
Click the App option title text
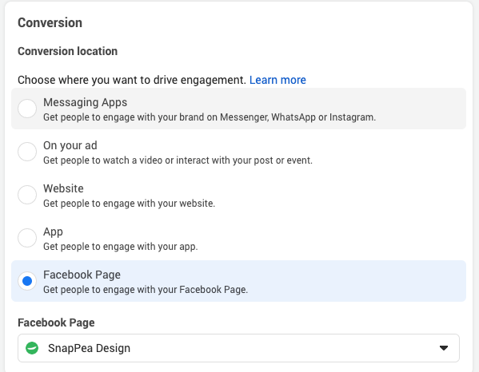pos(53,232)
